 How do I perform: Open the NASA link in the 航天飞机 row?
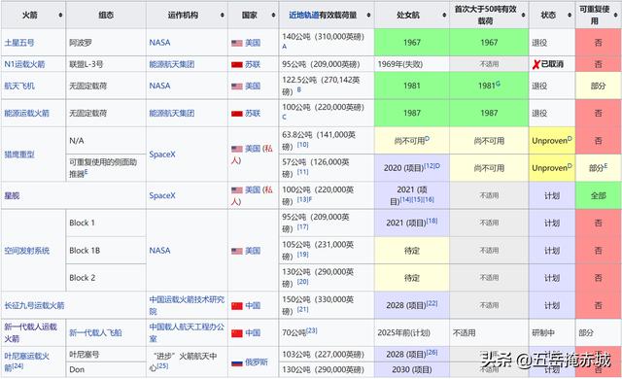click(x=159, y=86)
